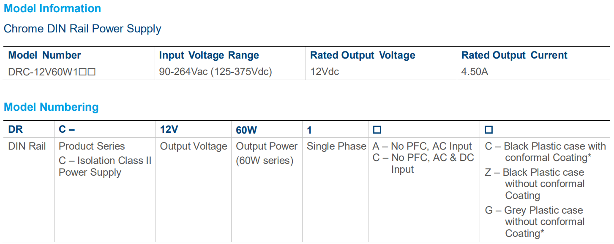This screenshot has height=244, width=614.
Task: Click the 4.50A current value
Action: pyautogui.click(x=475, y=72)
